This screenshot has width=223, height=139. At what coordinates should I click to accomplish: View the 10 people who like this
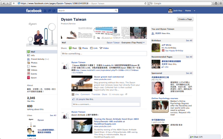80,99
